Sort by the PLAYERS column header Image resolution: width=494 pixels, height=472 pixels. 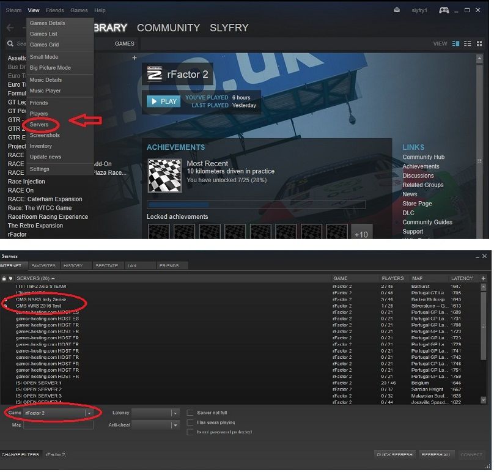tap(393, 279)
